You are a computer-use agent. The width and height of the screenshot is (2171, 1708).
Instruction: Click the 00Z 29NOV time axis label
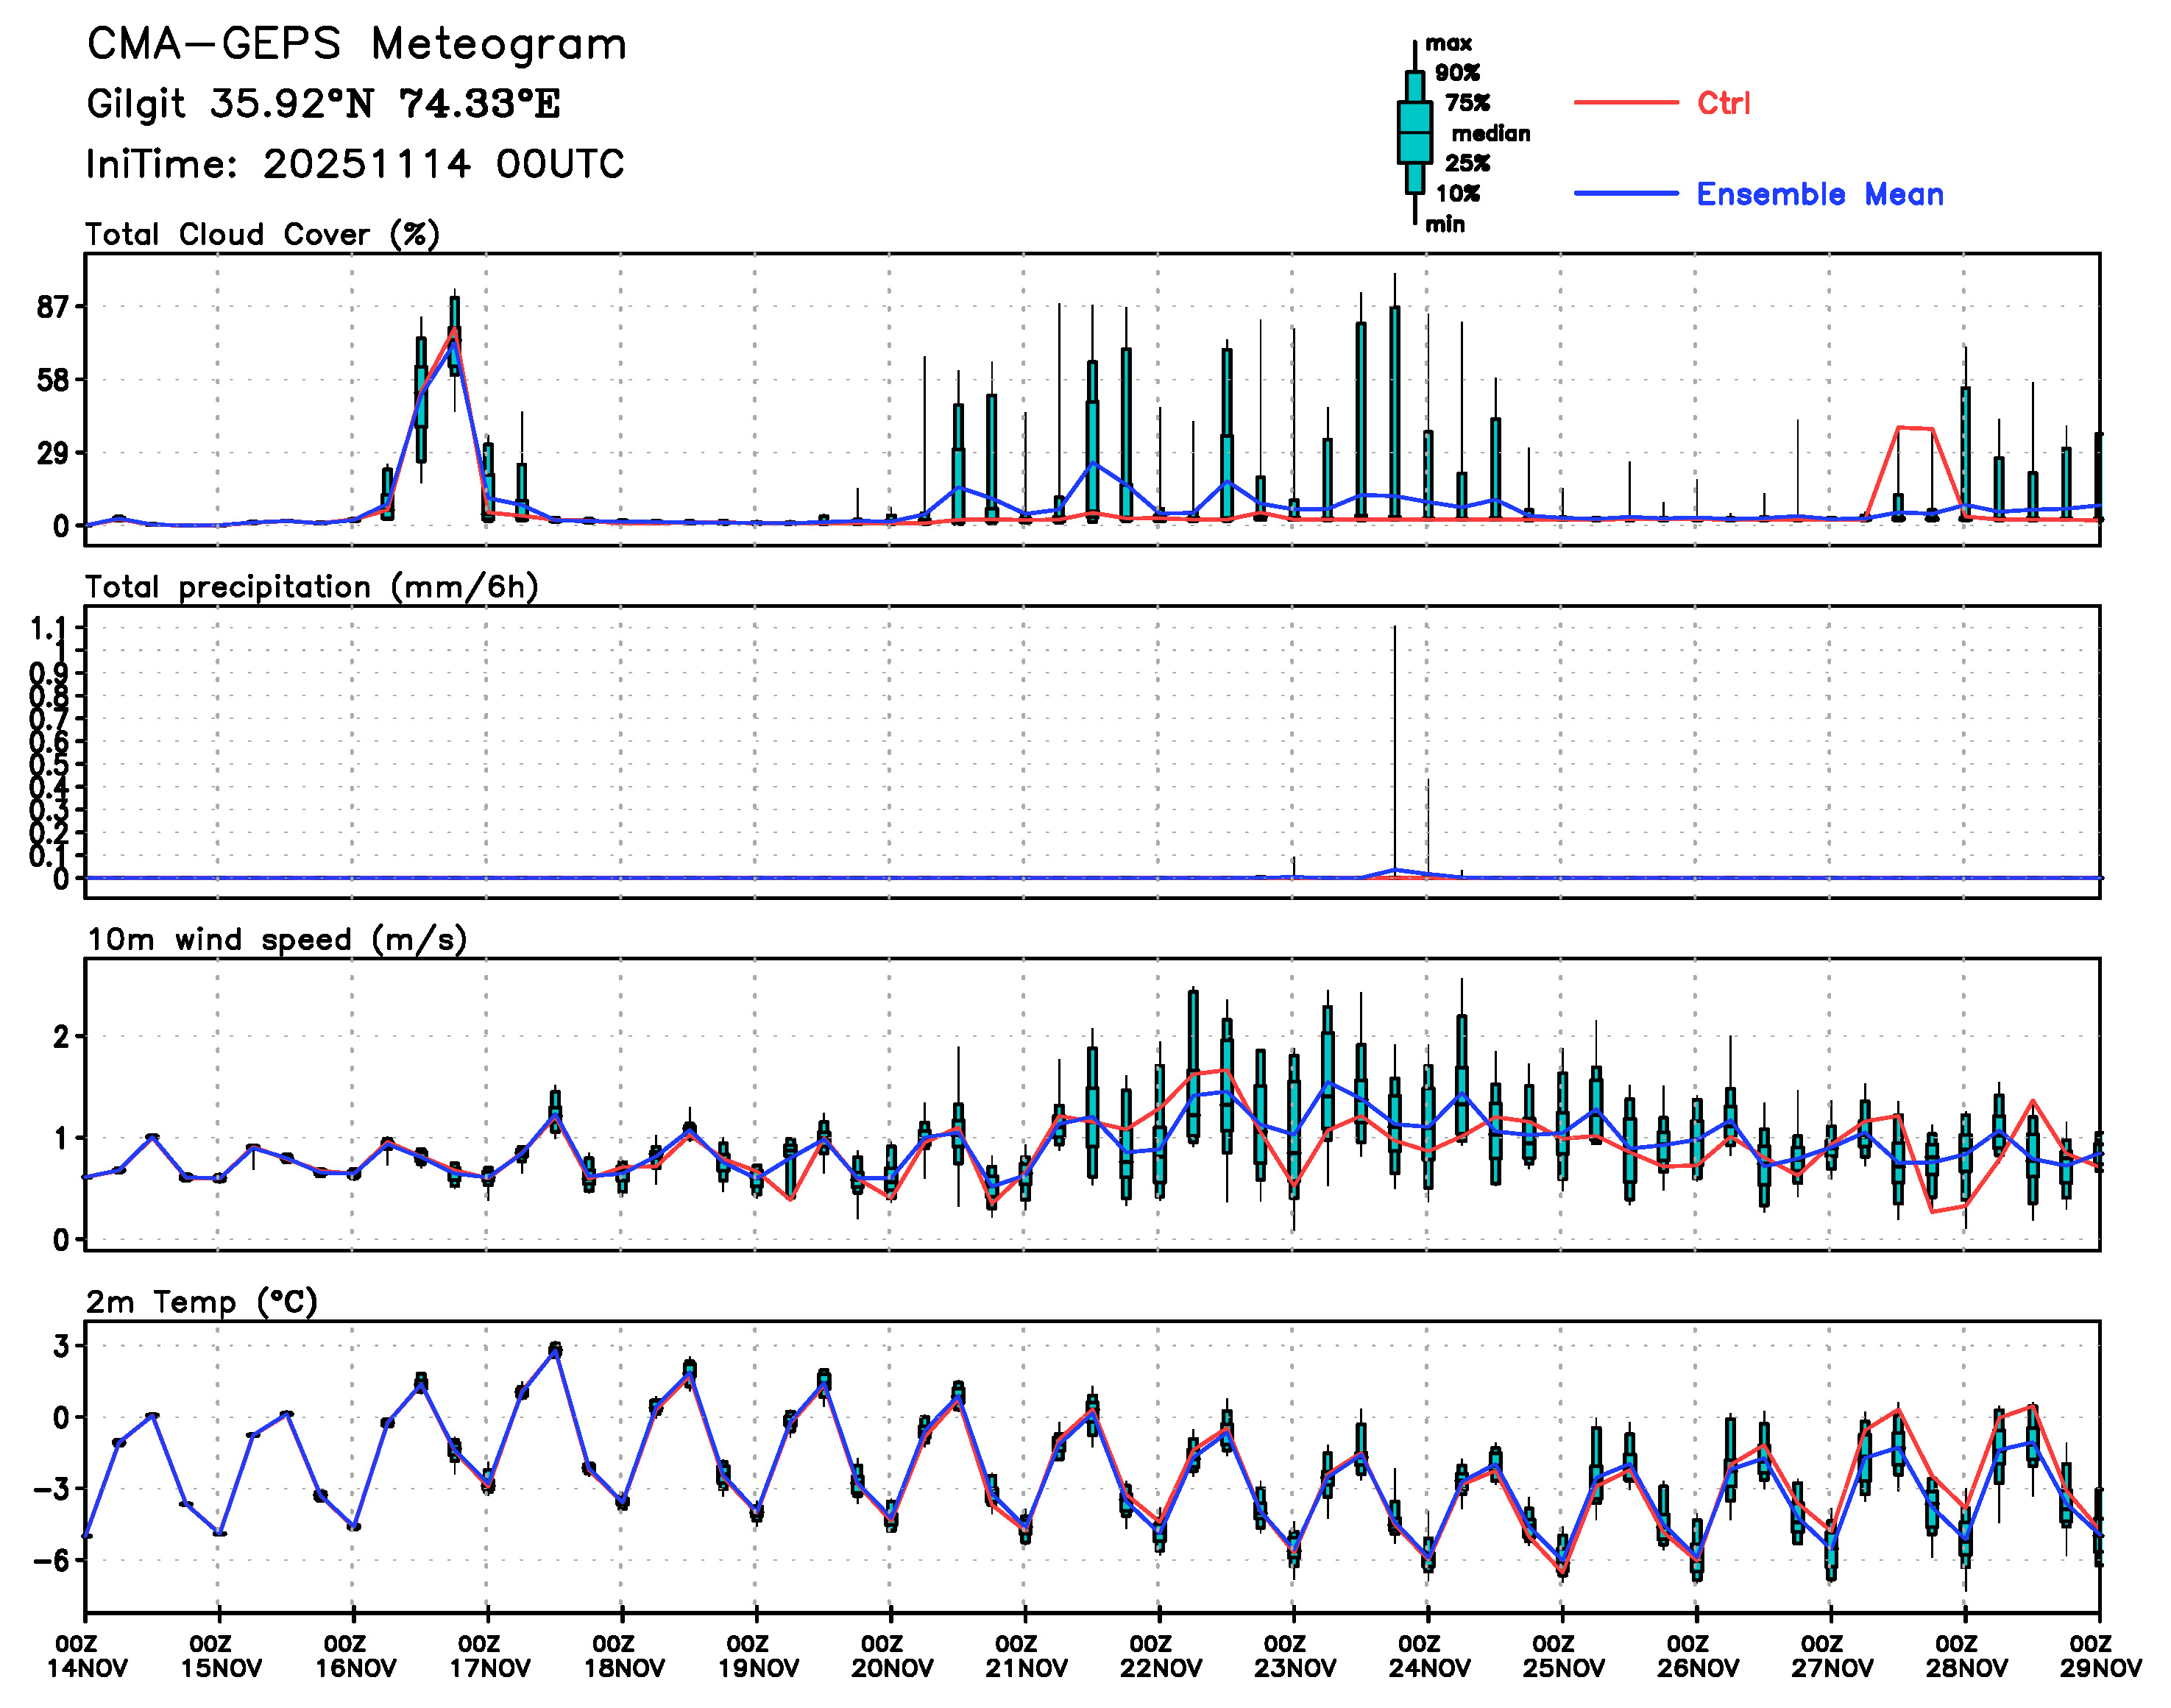pos(2099,1656)
